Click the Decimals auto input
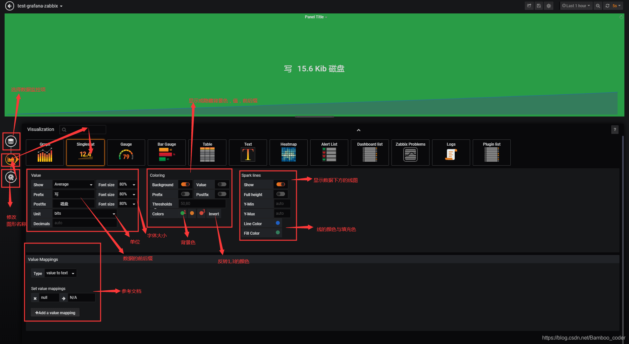Screen dimensions: 629x344 point(85,223)
